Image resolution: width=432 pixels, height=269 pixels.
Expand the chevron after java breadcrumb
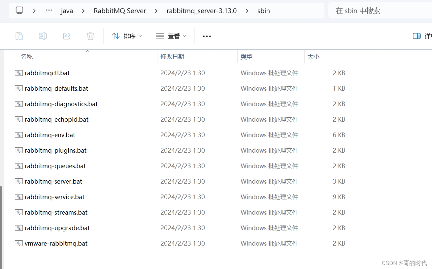pyautogui.click(x=83, y=11)
